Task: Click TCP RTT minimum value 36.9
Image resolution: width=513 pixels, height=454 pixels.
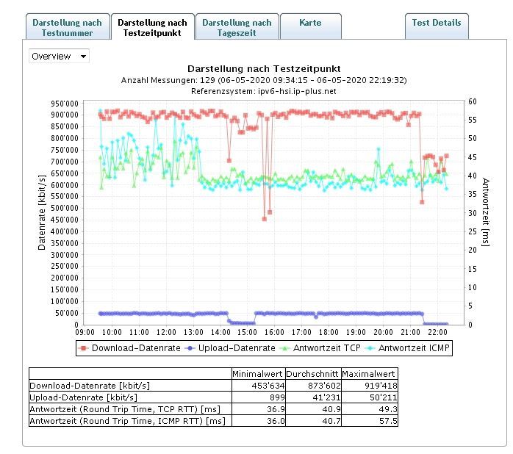Action: (x=276, y=409)
